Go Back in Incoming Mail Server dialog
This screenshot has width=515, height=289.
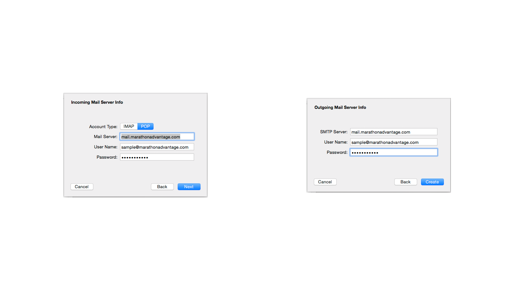coord(162,187)
